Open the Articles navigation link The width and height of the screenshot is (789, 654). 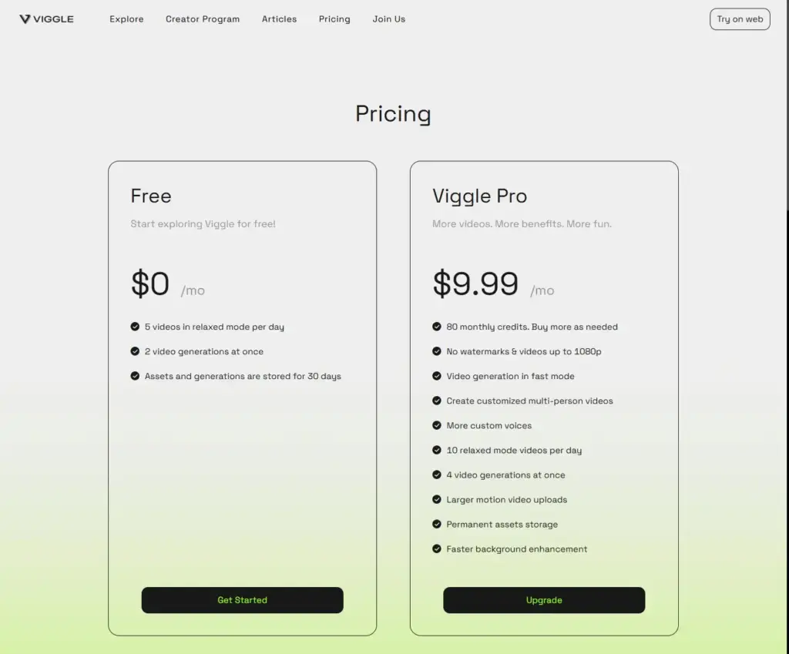coord(279,19)
